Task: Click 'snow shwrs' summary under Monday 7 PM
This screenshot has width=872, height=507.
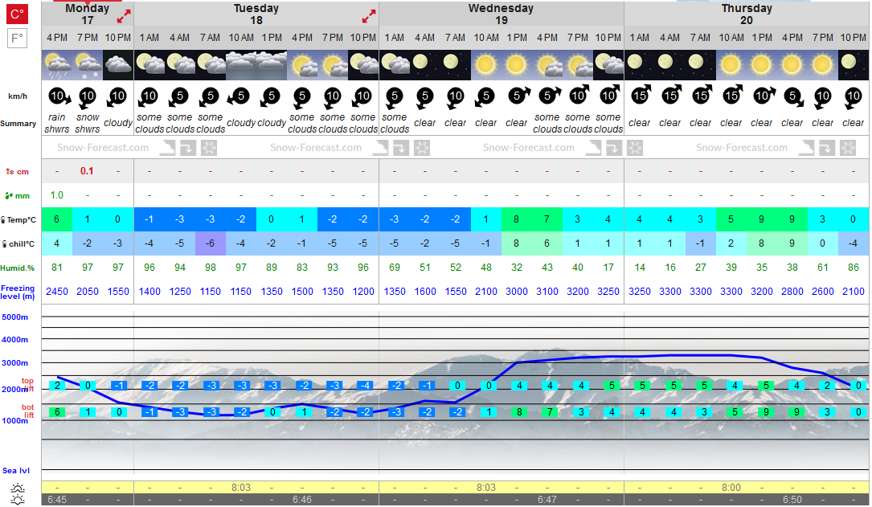Action: (88, 124)
